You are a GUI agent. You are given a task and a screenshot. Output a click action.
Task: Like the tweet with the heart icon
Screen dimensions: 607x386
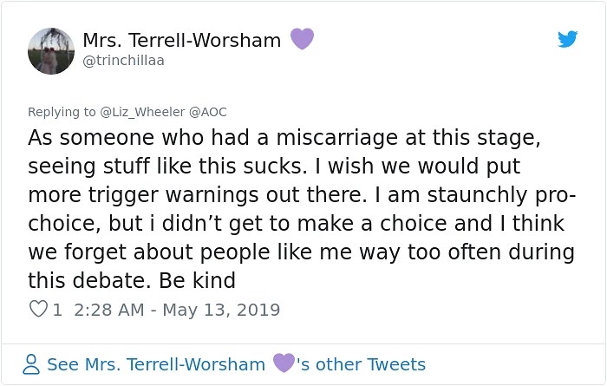click(x=38, y=310)
